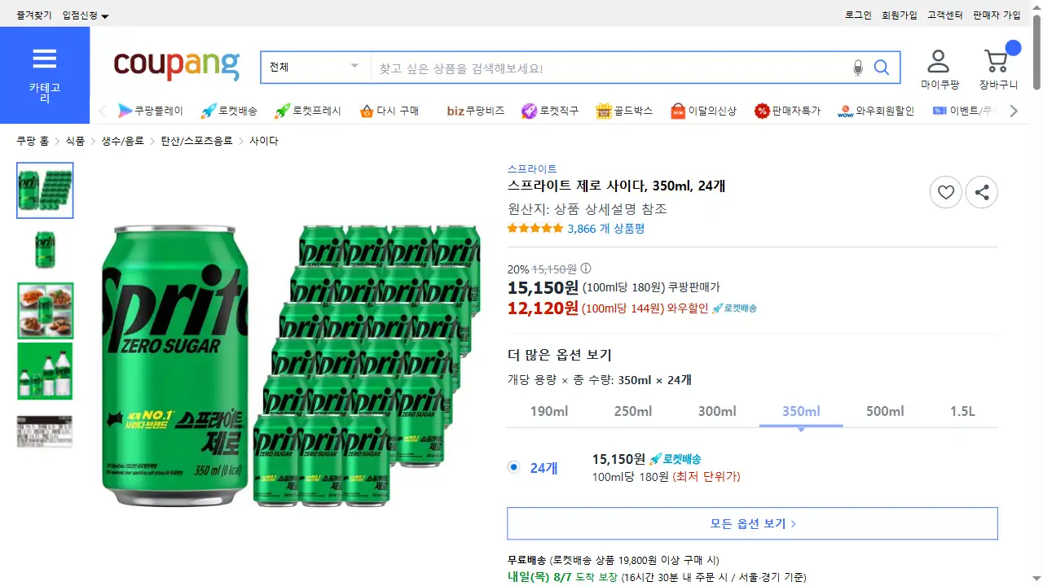Open 로켓직구 shortcut
The image size is (1043, 586).
click(550, 111)
